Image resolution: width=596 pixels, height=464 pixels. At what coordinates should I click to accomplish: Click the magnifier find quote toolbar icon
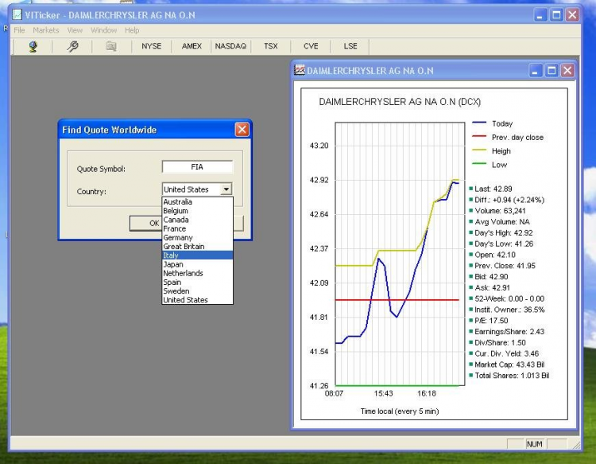point(72,46)
